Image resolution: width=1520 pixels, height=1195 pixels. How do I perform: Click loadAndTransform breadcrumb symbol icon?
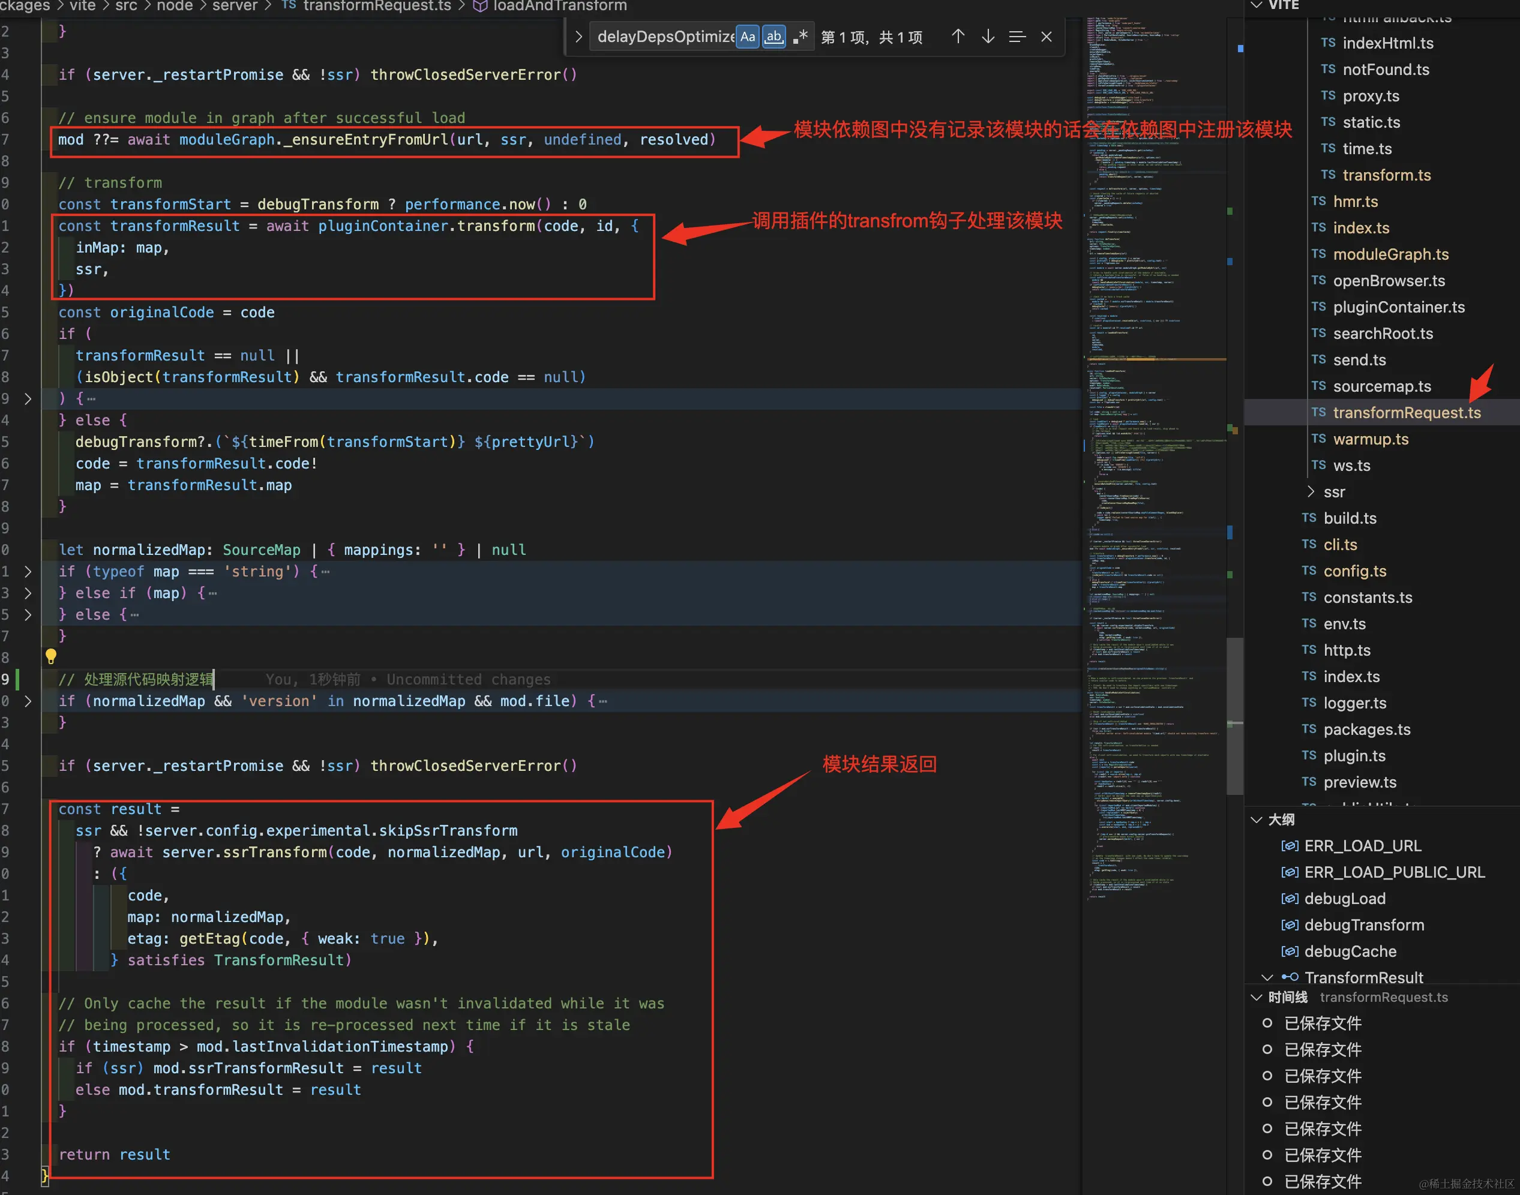[480, 6]
